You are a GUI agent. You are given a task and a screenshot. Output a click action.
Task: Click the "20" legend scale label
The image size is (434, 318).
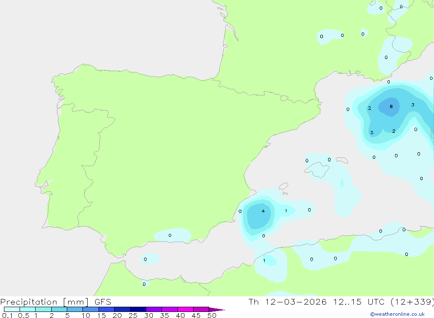117,315
